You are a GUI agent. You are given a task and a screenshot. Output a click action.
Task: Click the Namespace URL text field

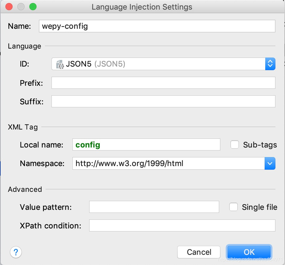(x=169, y=163)
